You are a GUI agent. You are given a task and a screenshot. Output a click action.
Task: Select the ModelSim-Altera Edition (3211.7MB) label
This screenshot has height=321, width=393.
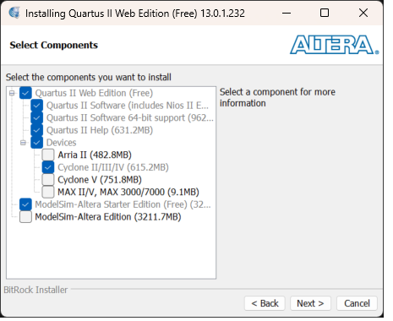(108, 217)
